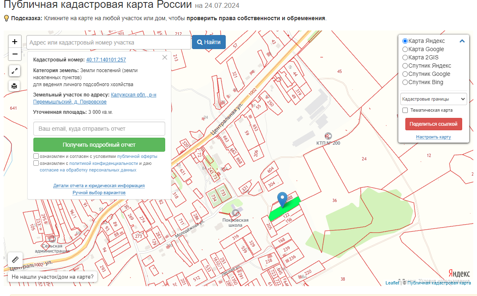Select Карта 2GIS radio option
The image size is (477, 296).
tap(405, 58)
